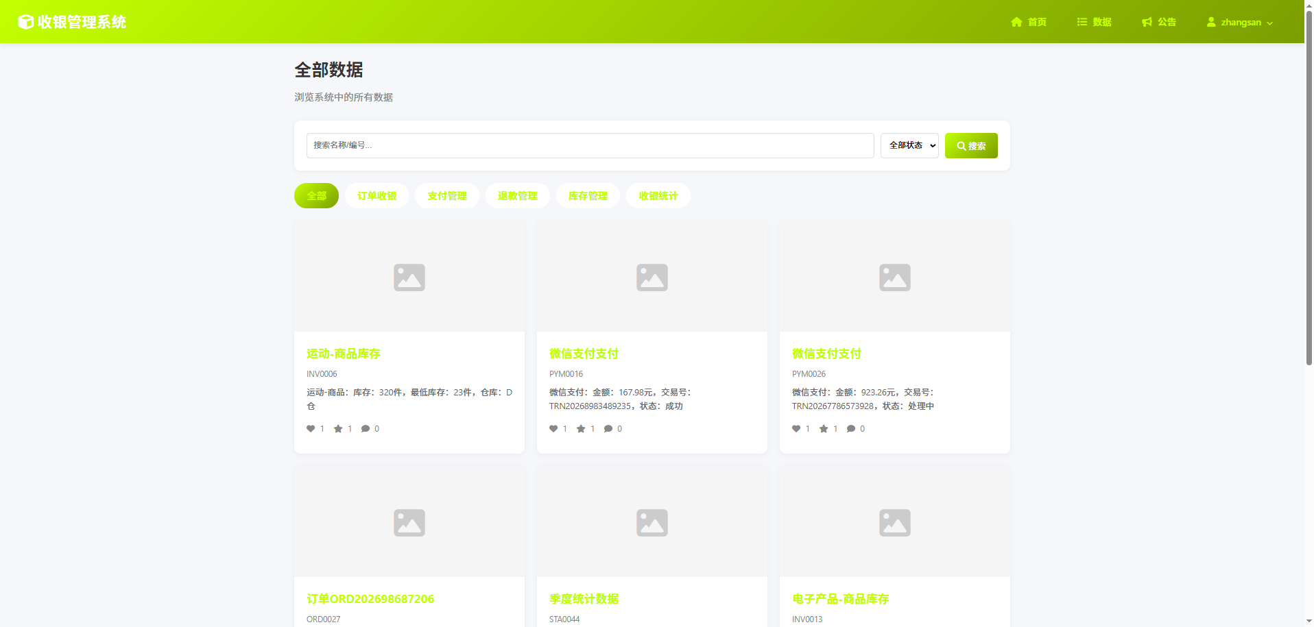Click the image placeholder on 电子产品-商品库存 card
Screen dimensions: 1314x627
[x=895, y=522]
